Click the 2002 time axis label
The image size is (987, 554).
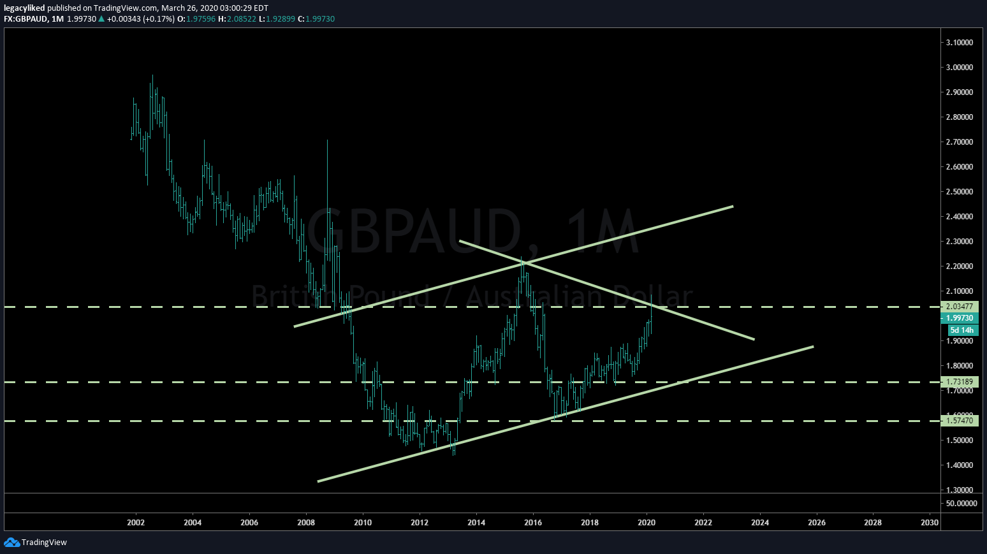point(136,523)
